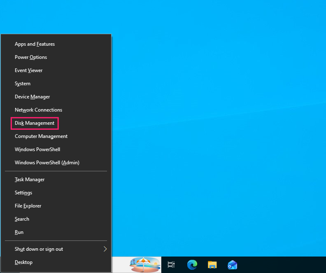
Task: Open the Run dialog entry
Action: (56, 232)
